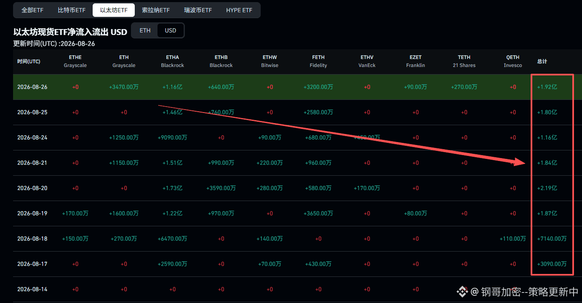This screenshot has height=303, width=582.
Task: Click the +430.00万 FETH value
Action: pyautogui.click(x=318, y=264)
